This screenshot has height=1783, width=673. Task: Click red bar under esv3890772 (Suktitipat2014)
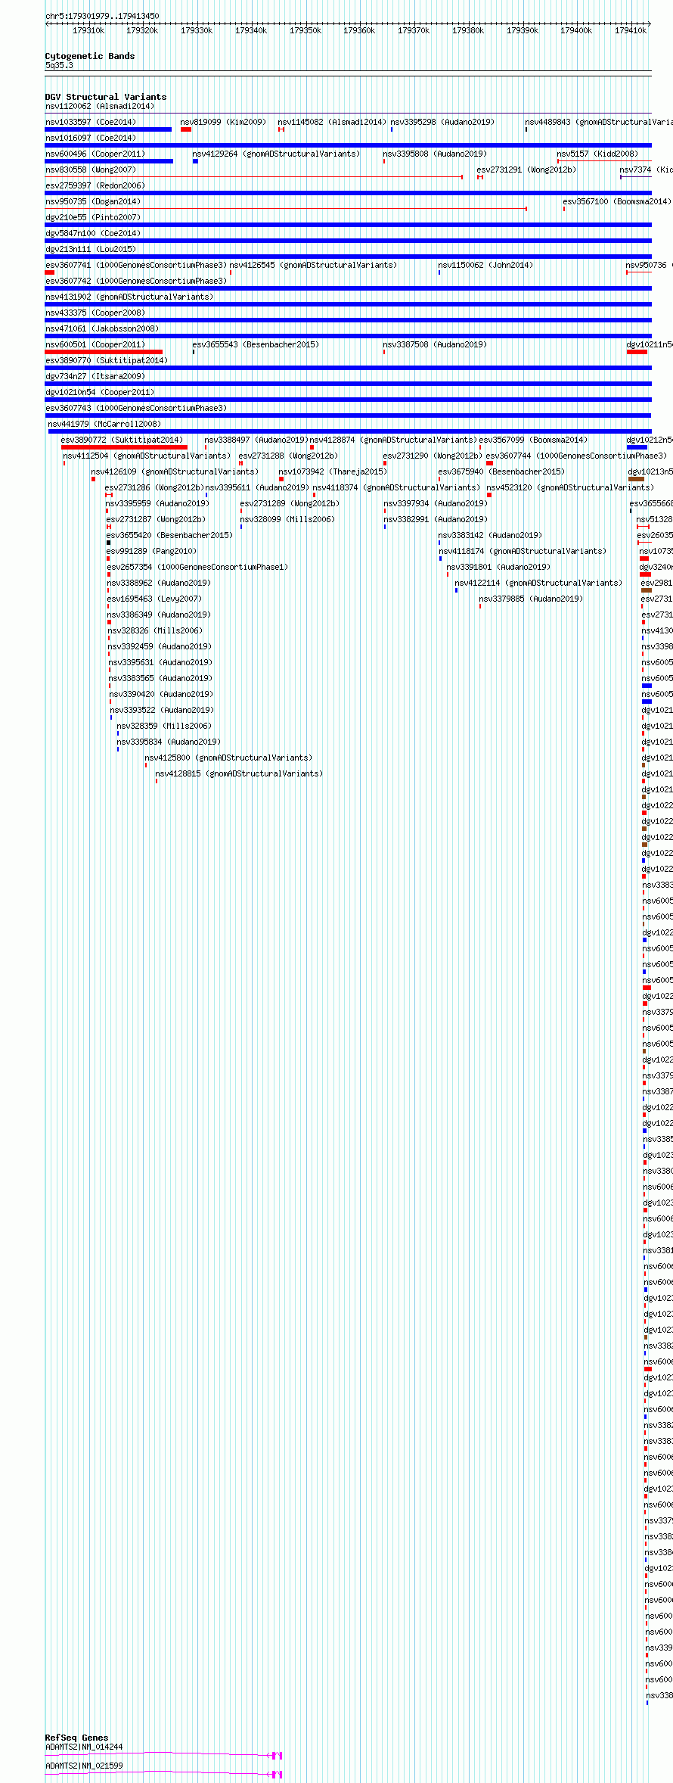pyautogui.click(x=124, y=447)
